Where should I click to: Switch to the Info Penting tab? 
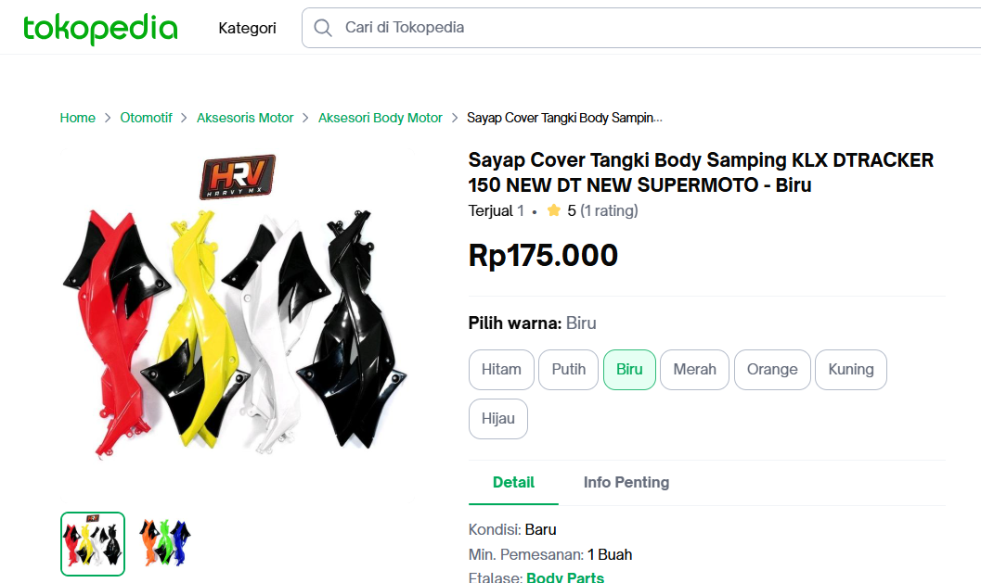(626, 482)
